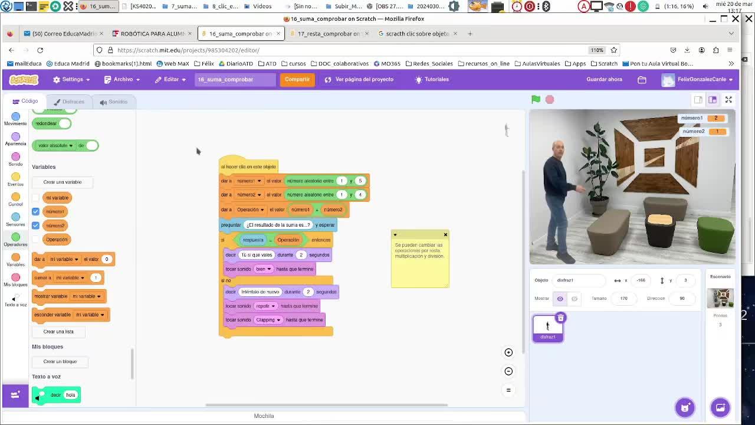The width and height of the screenshot is (755, 425).
Task: Click the project title input field
Action: point(235,80)
